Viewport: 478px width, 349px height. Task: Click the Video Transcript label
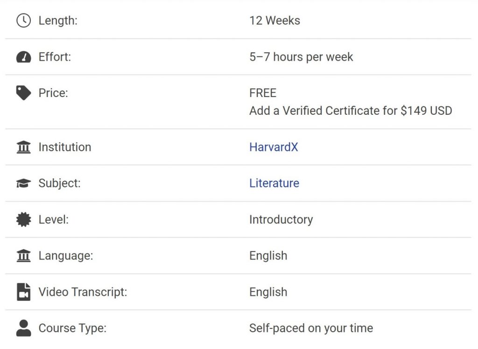point(83,292)
